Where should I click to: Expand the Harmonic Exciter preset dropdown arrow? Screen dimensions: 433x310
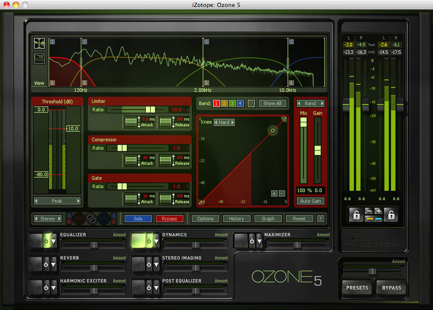53,287
